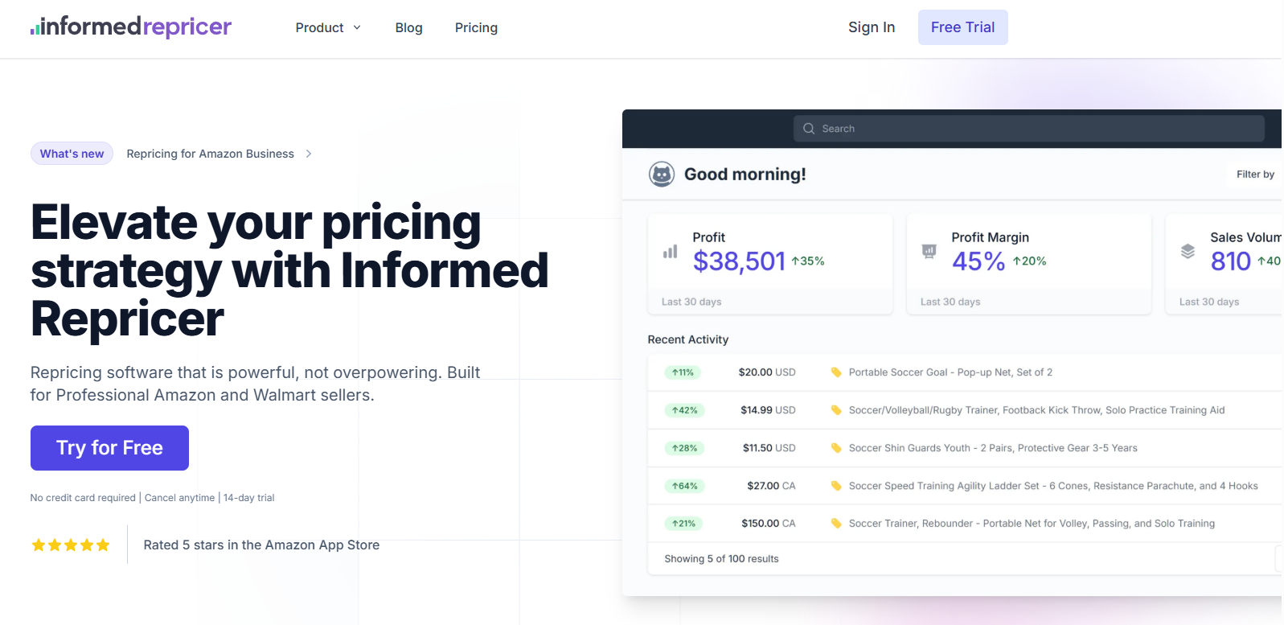1284x625 pixels.
Task: Click Rated 5 stars in Amazon App Store text
Action: point(261,545)
